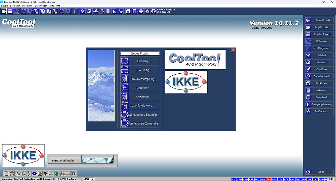Open DiaGnostics in right sidebar
This screenshot has height=181, width=336.
319,111
